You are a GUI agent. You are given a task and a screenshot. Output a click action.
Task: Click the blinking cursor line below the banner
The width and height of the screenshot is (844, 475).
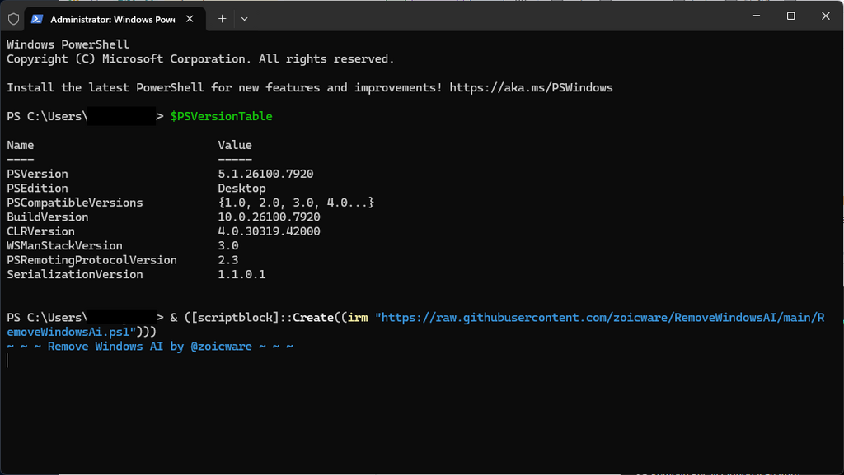8,361
